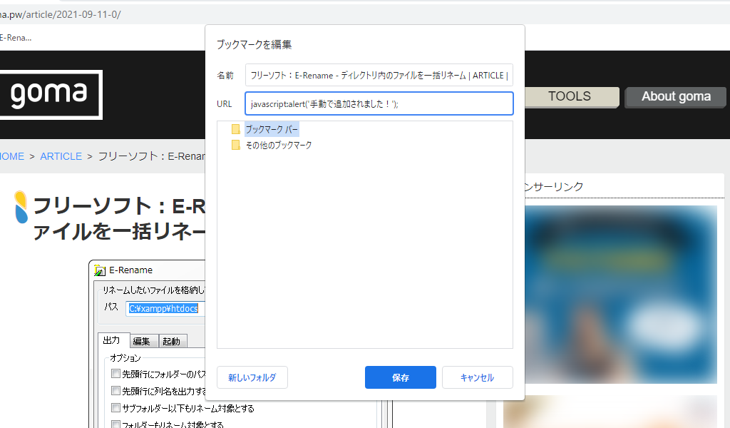Check サブフォルダー以下もリネーム対象とする option
The width and height of the screenshot is (730, 428).
click(115, 408)
